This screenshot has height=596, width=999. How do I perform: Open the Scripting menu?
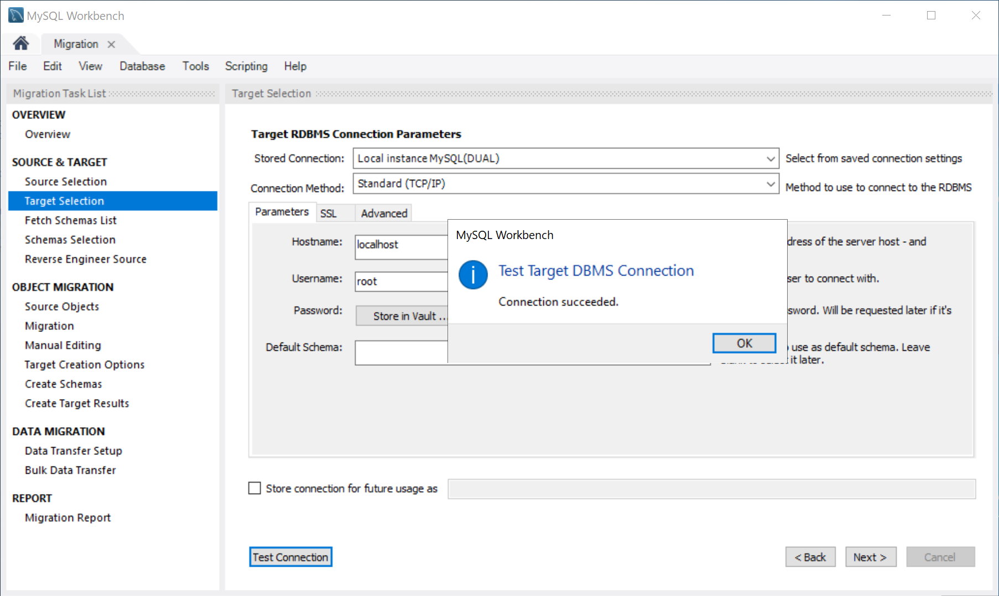tap(246, 66)
